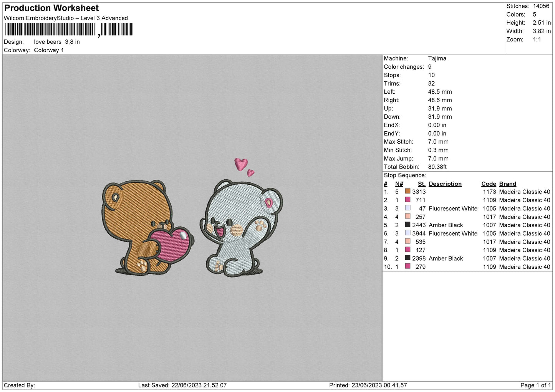Click the Code column header
This screenshot has height=392, width=555.
(489, 184)
